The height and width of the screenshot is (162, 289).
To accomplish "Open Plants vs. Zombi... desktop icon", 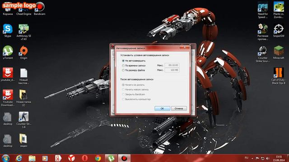I will click(x=279, y=10).
